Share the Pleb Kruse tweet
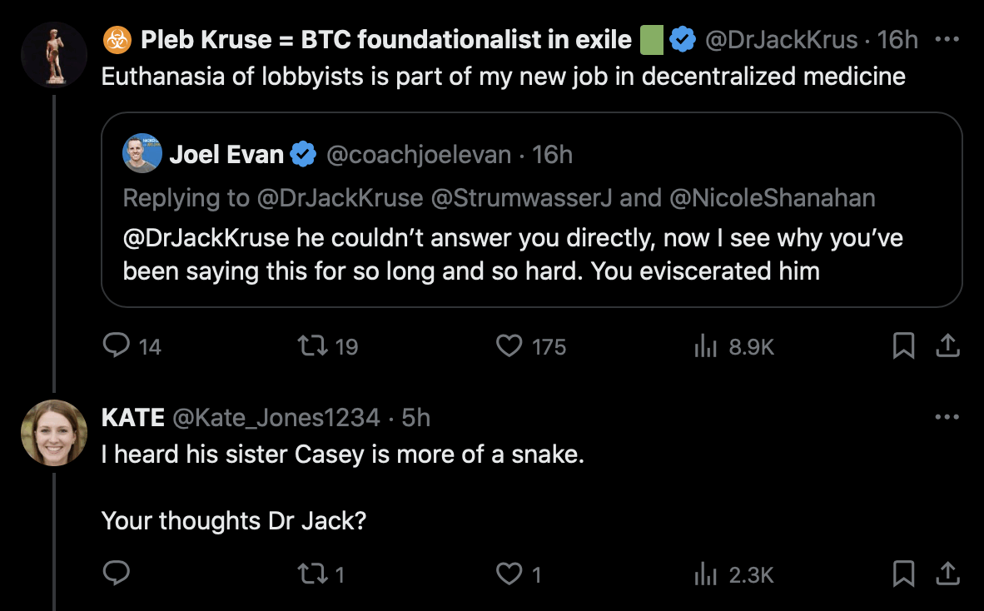 click(947, 345)
